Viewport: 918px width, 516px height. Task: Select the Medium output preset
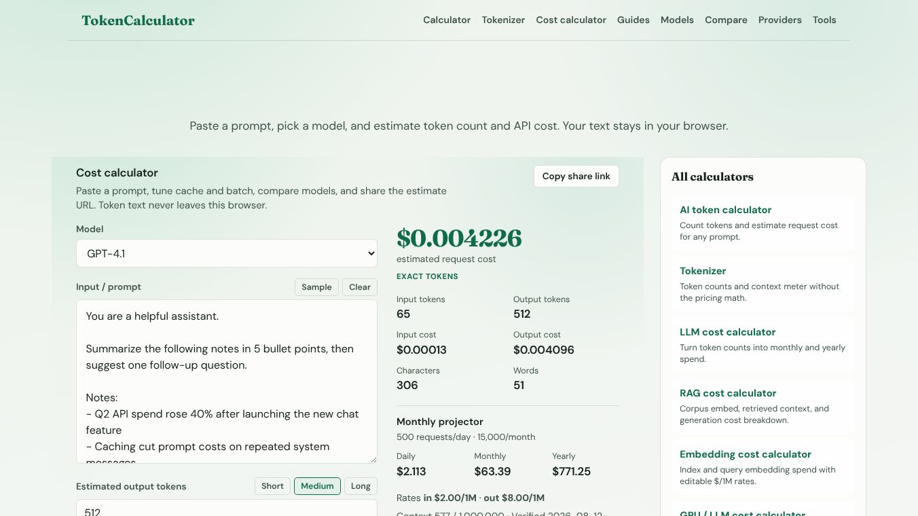[x=317, y=486]
